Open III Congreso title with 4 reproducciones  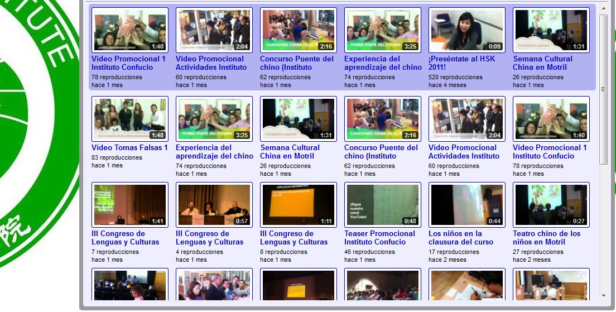[x=209, y=238]
